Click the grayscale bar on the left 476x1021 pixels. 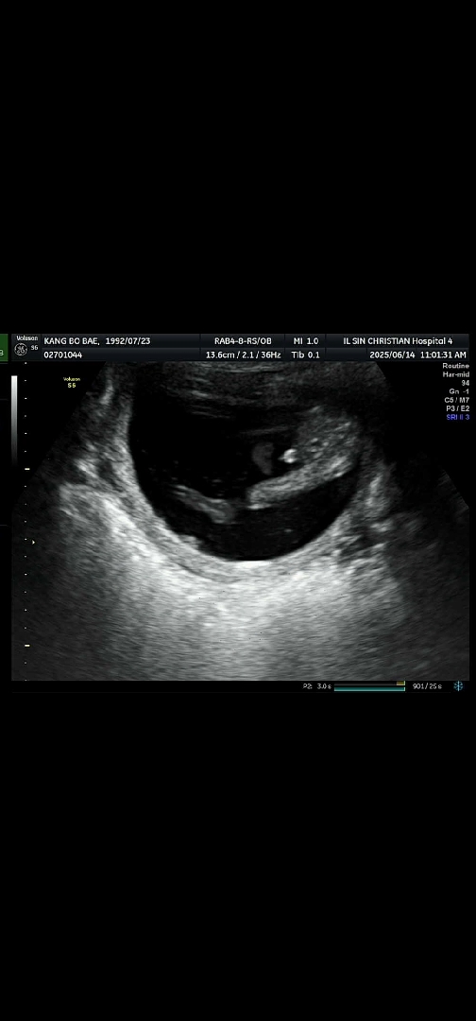14,420
